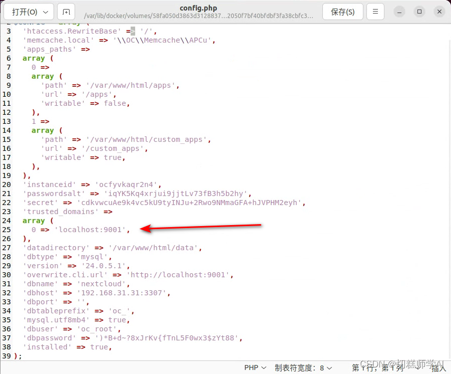Click the 'passwordsalt' value string
451x374 pixels.
click(176, 194)
